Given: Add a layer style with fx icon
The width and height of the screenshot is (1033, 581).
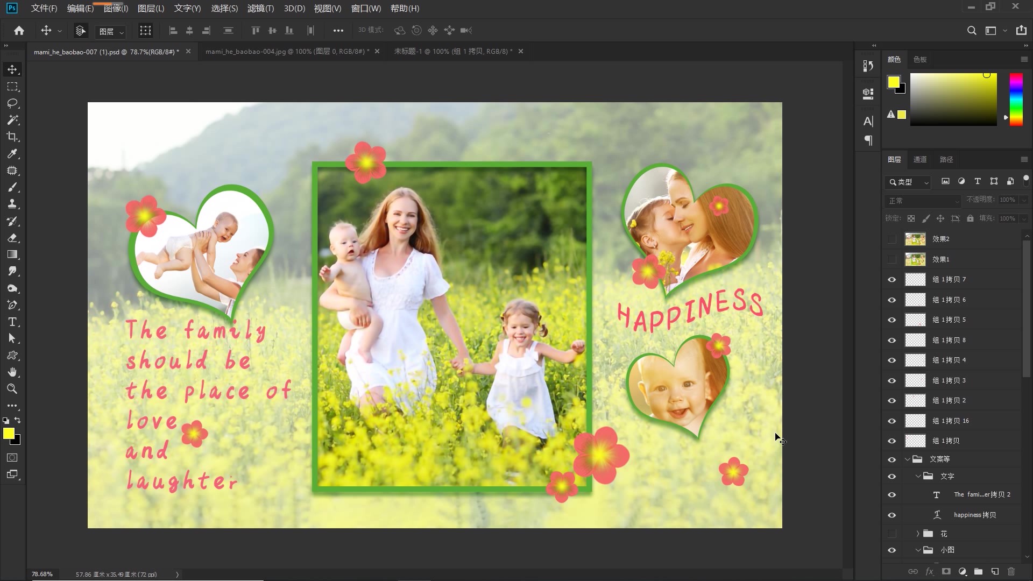Looking at the screenshot, I should (929, 571).
